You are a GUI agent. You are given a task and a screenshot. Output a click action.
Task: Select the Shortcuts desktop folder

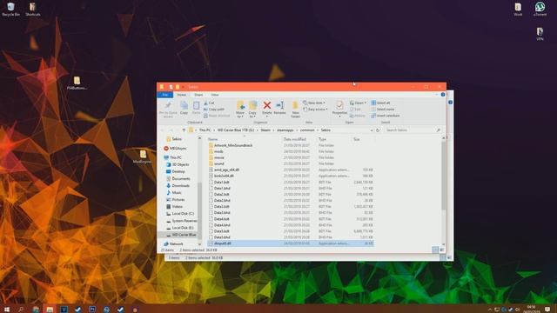pyautogui.click(x=33, y=10)
